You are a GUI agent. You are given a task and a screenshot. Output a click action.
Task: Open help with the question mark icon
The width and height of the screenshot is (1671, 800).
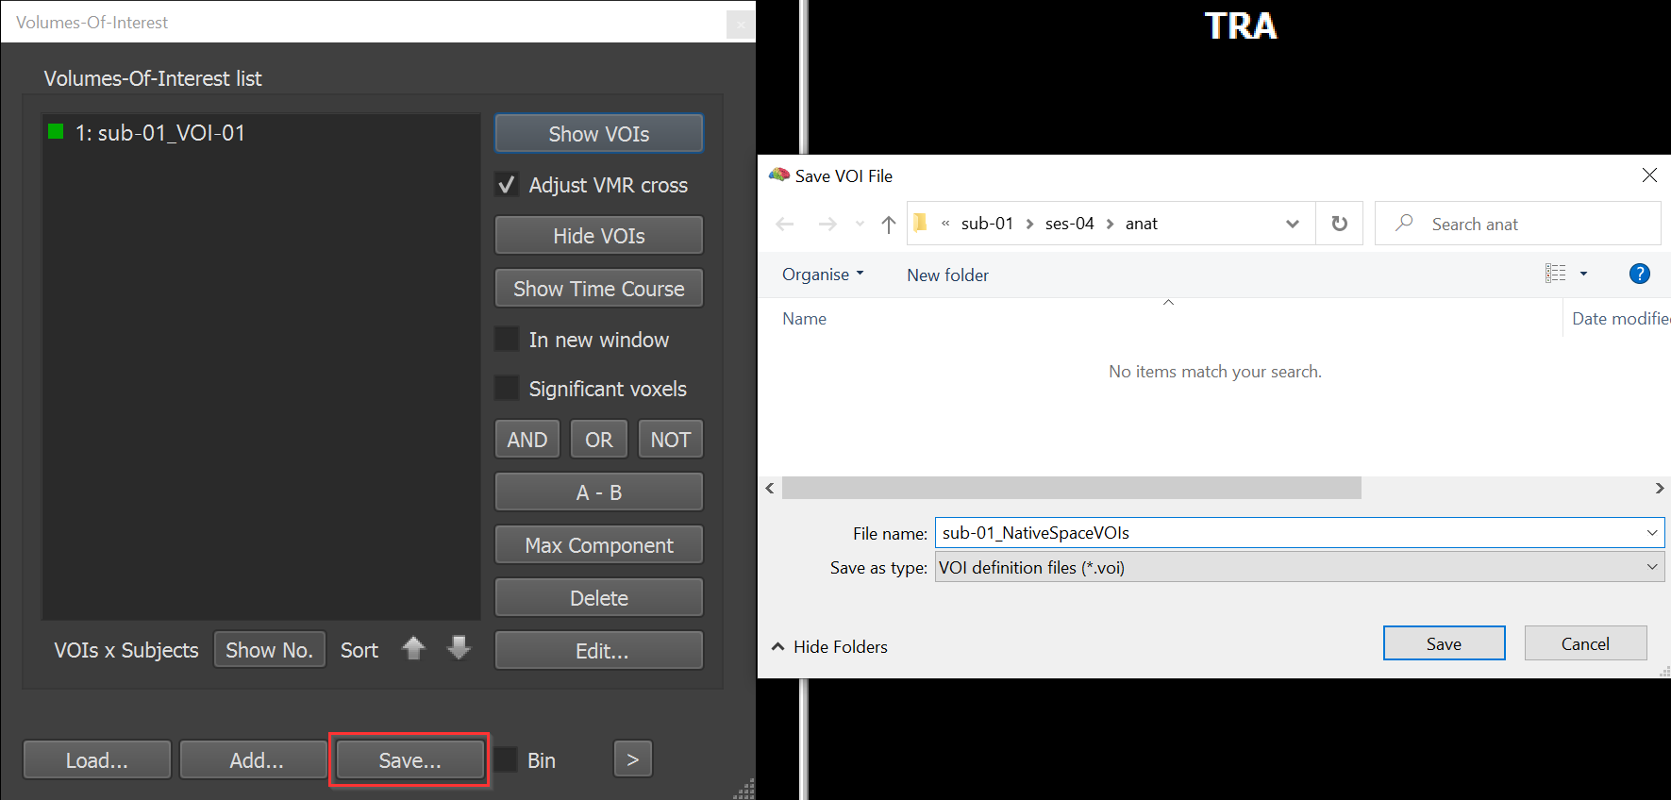1640,274
